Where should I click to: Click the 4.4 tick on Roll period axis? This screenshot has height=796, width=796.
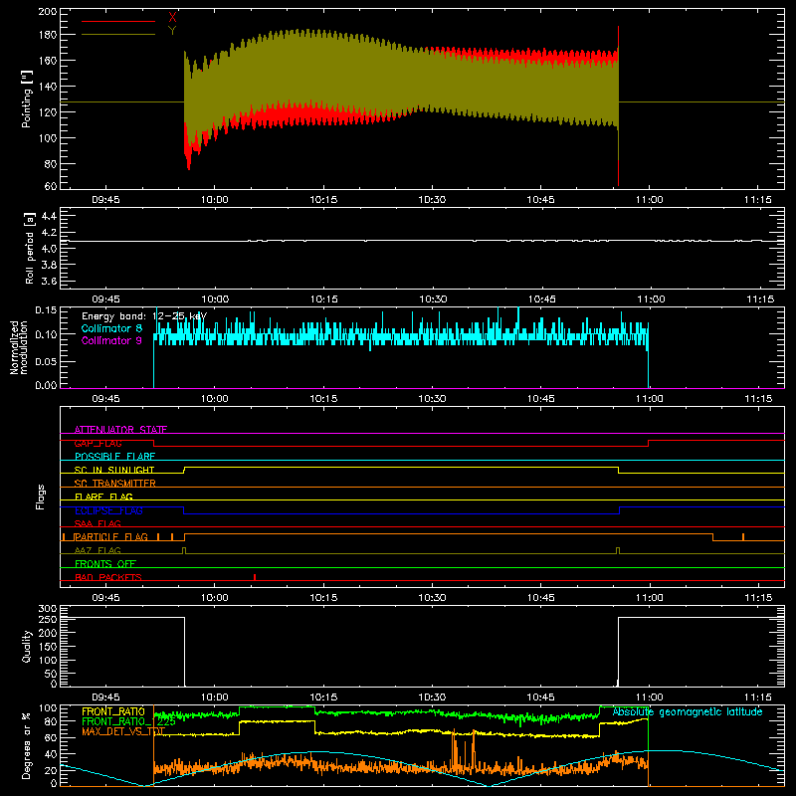tap(49, 216)
